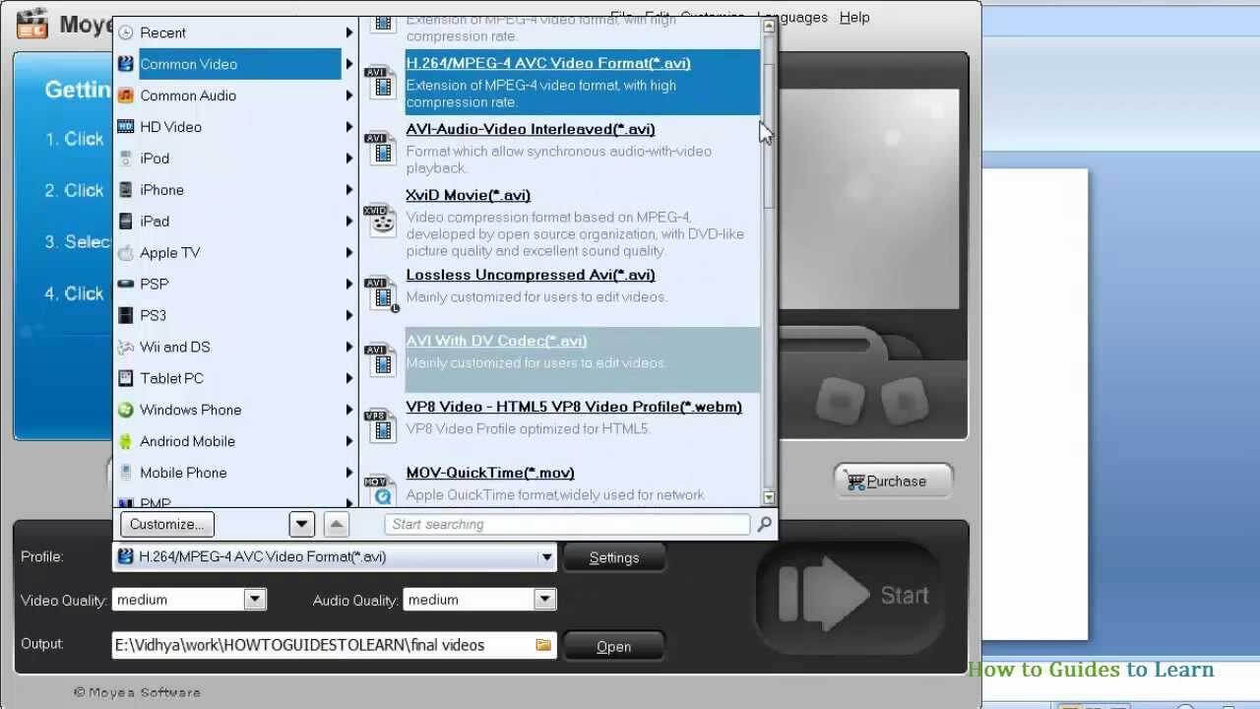Expand the Common Audio submenu arrow
The height and width of the screenshot is (709, 1260).
[x=348, y=96]
